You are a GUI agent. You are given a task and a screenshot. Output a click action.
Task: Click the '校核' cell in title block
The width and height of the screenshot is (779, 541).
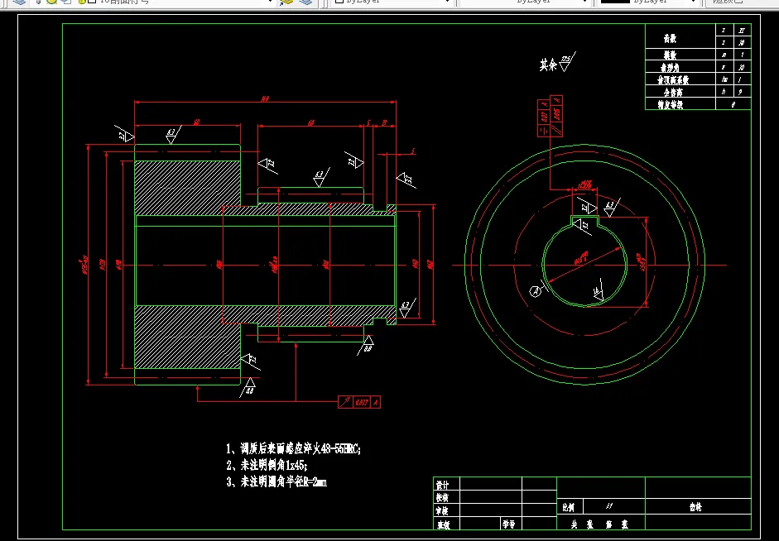pyautogui.click(x=447, y=497)
